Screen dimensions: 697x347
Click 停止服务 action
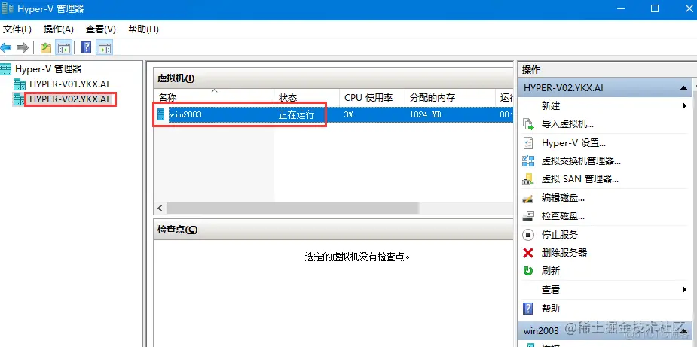[x=560, y=234]
